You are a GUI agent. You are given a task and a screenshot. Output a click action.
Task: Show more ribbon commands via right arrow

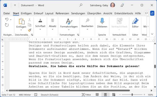[148, 26]
